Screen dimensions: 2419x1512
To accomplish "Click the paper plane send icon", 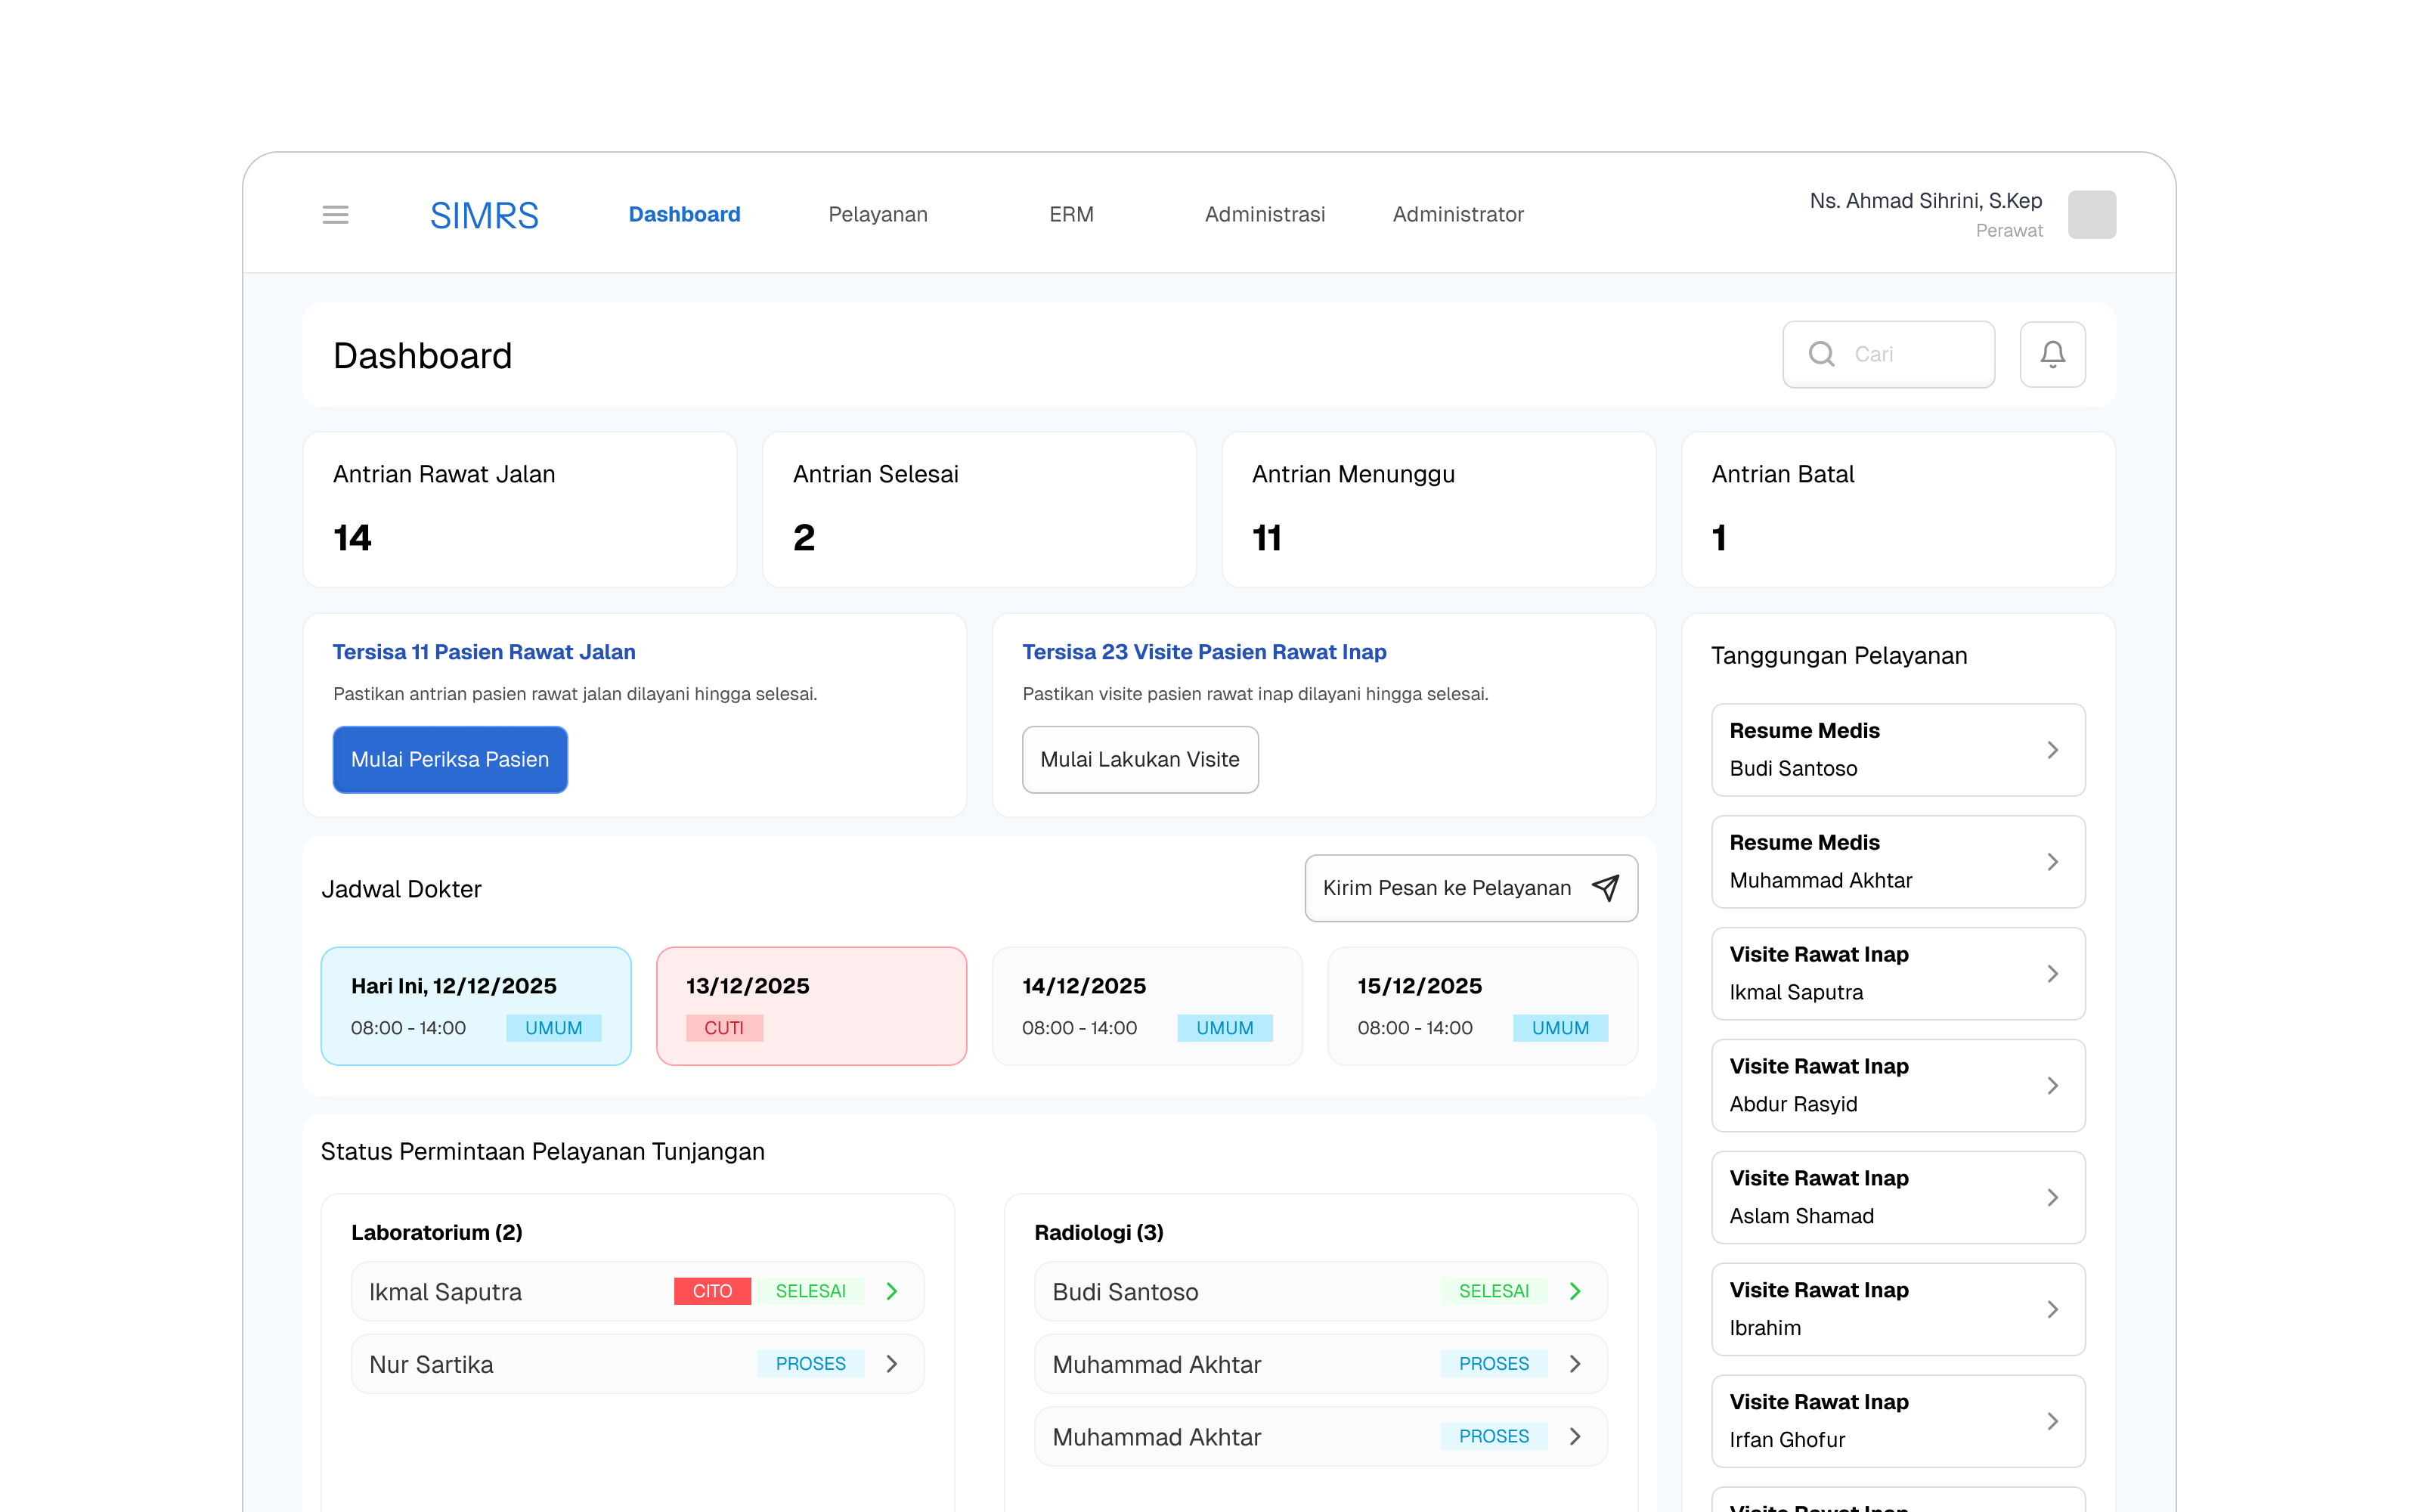I will pyautogui.click(x=1604, y=887).
